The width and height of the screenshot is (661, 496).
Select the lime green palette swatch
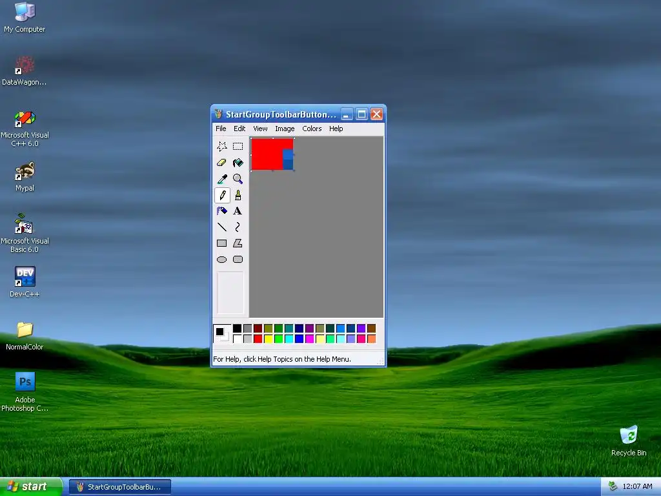279,338
